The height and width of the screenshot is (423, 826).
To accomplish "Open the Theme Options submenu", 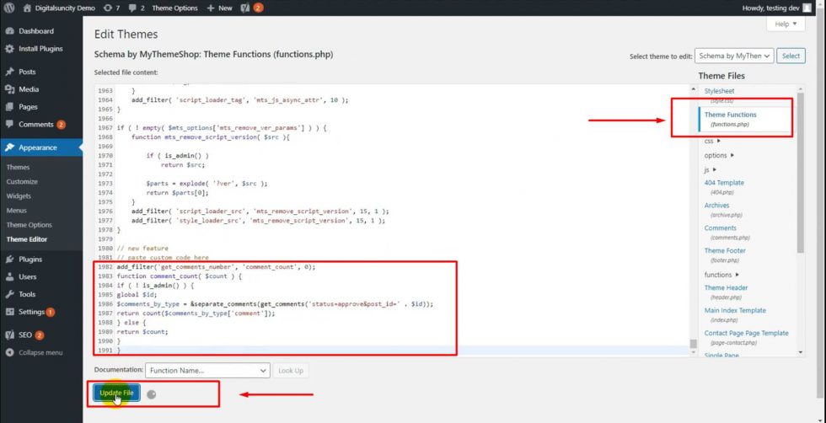I will [29, 224].
